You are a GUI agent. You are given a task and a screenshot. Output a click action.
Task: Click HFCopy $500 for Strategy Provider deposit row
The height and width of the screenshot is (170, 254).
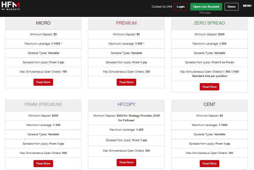[x=126, y=118]
